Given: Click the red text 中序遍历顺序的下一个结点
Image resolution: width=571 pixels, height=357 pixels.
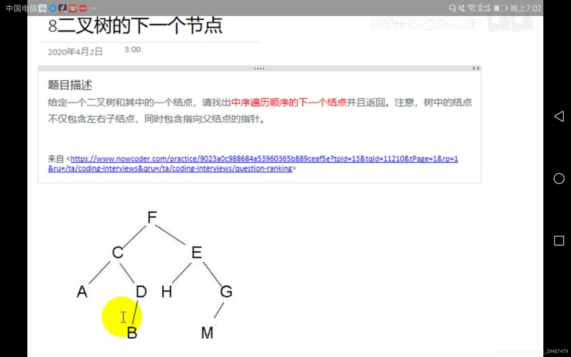Looking at the screenshot, I should (289, 103).
